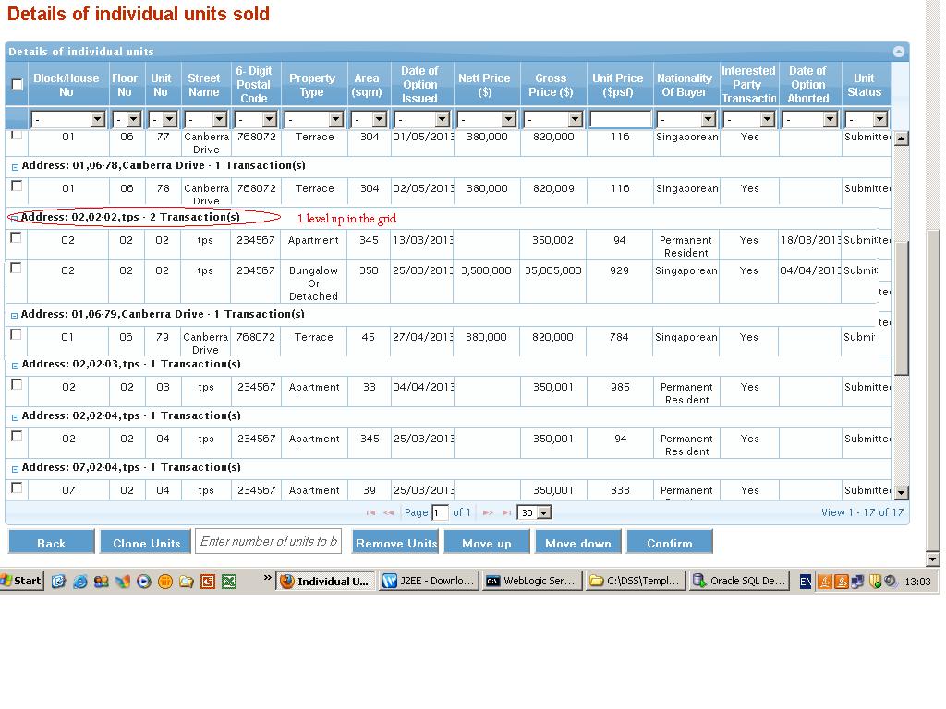Open Excel from the quick launch bar

[229, 582]
